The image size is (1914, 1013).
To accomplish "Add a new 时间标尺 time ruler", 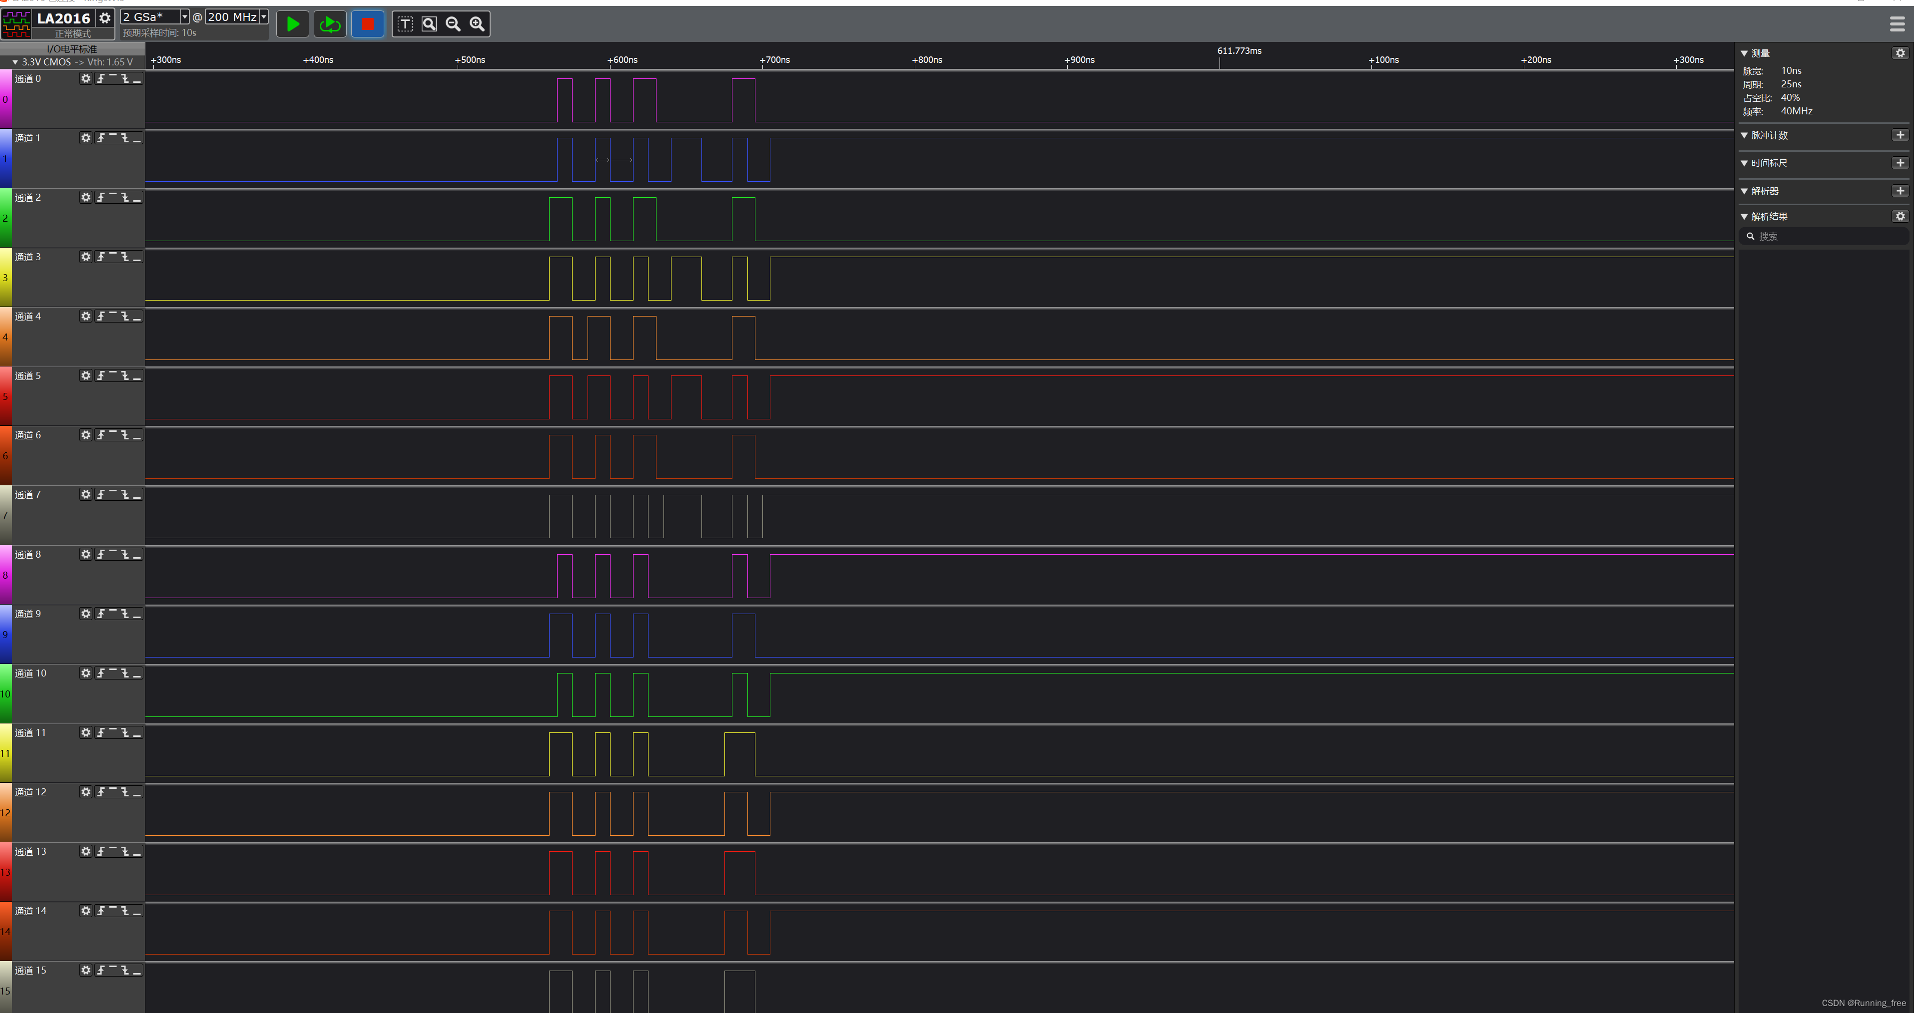I will pyautogui.click(x=1900, y=163).
